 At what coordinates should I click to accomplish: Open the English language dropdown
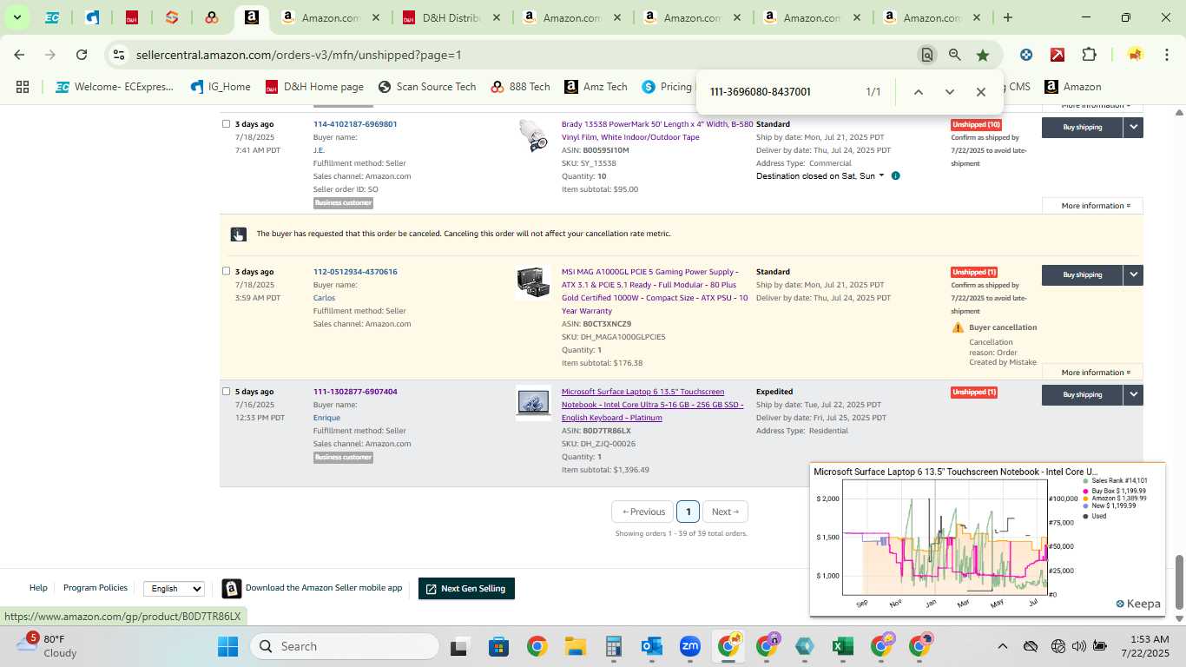174,589
